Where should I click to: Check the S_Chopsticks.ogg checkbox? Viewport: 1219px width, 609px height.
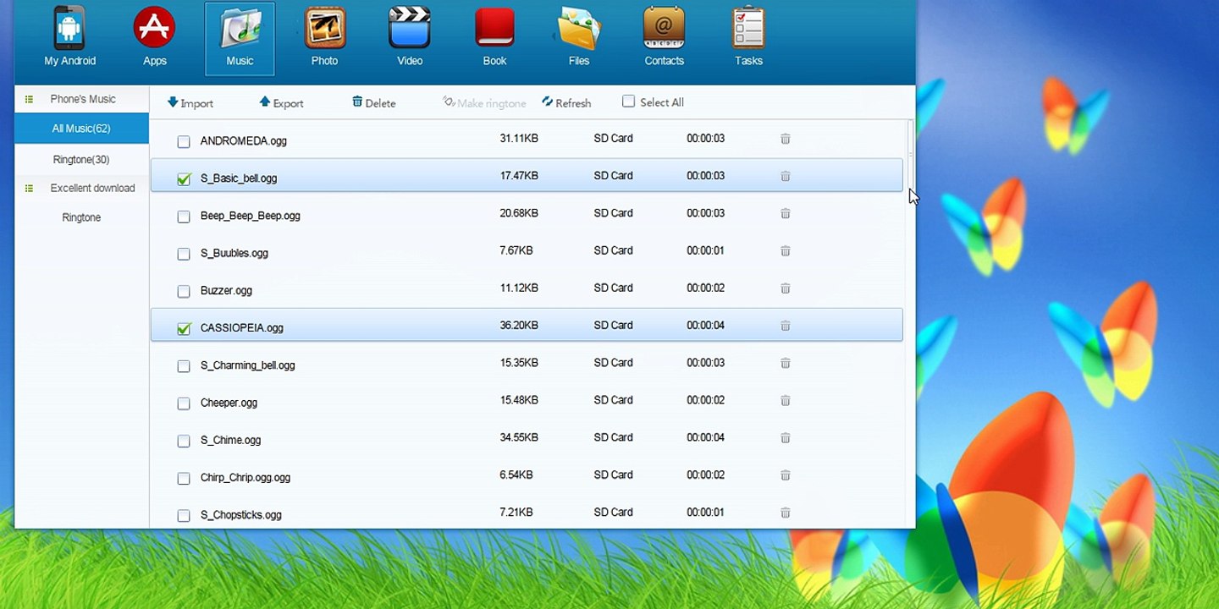coord(184,515)
